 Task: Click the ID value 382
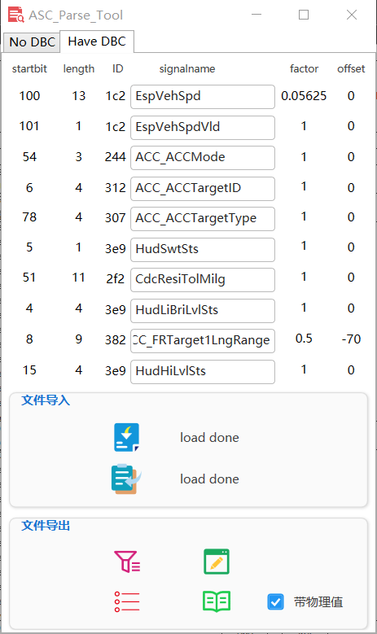point(116,340)
